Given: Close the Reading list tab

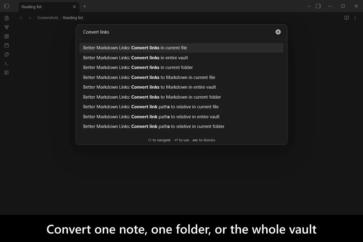Looking at the screenshot, I should coord(74,7).
